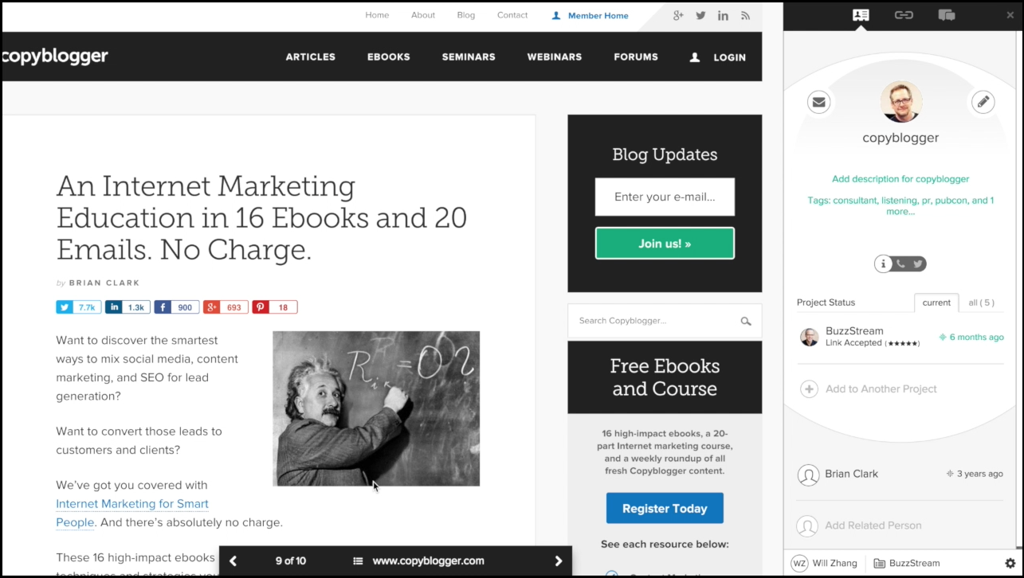Click the search magnifier in Search Copyblogger box
The image size is (1024, 578).
click(x=745, y=321)
